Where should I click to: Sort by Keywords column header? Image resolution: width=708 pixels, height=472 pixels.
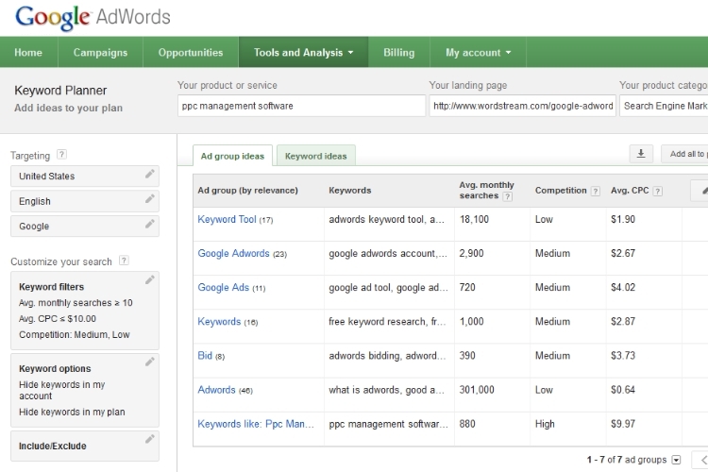click(350, 191)
